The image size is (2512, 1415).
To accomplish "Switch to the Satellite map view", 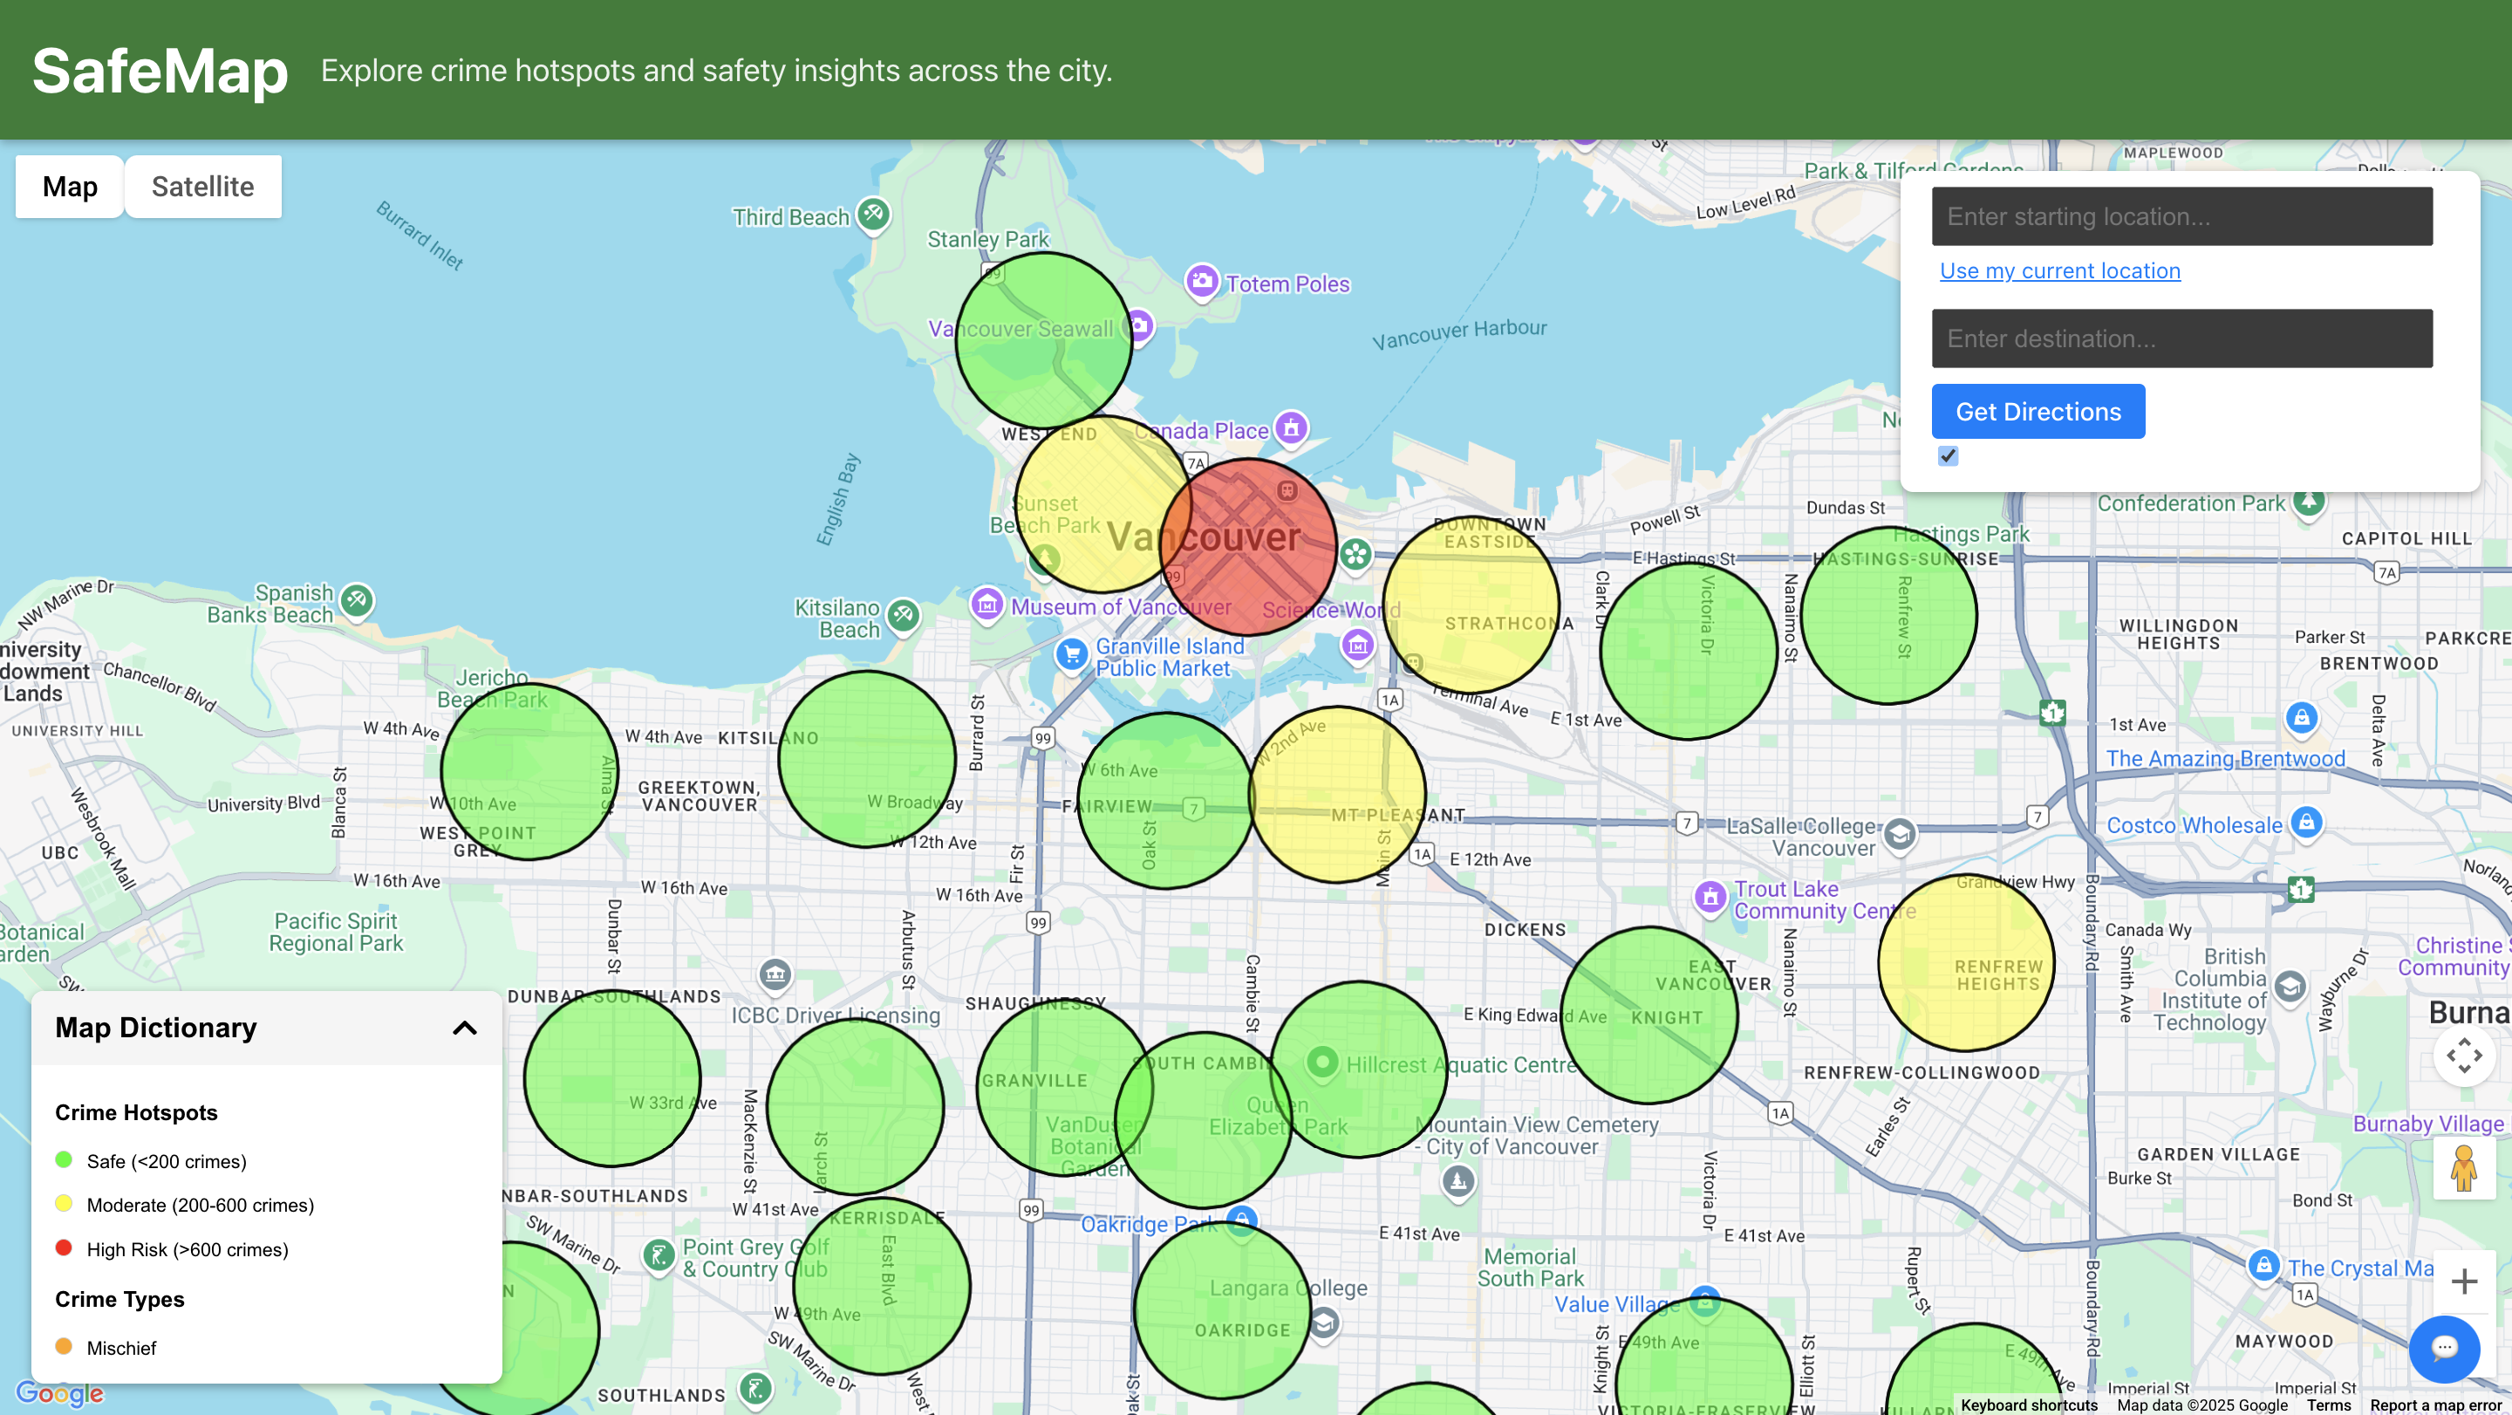I will point(203,187).
